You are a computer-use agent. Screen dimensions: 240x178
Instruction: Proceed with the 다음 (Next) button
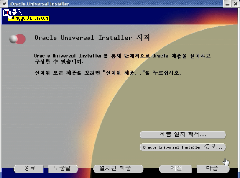pyautogui.click(x=213, y=169)
